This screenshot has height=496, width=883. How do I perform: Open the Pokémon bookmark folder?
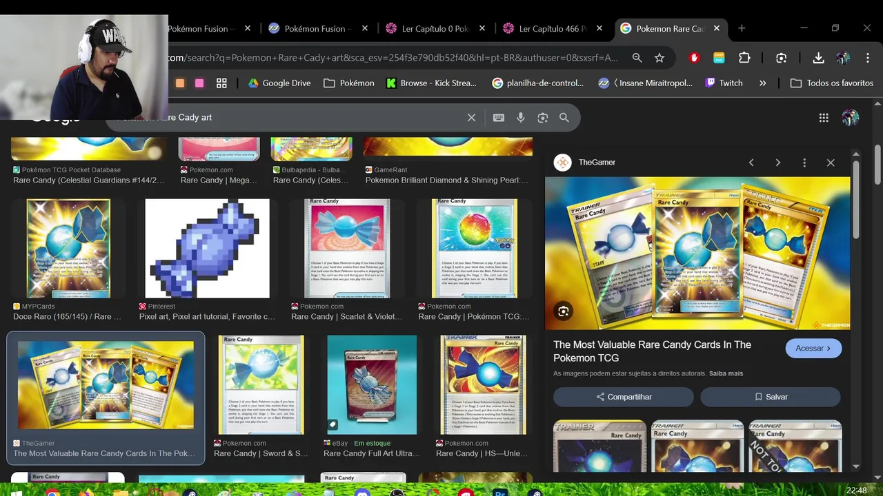pyautogui.click(x=349, y=83)
